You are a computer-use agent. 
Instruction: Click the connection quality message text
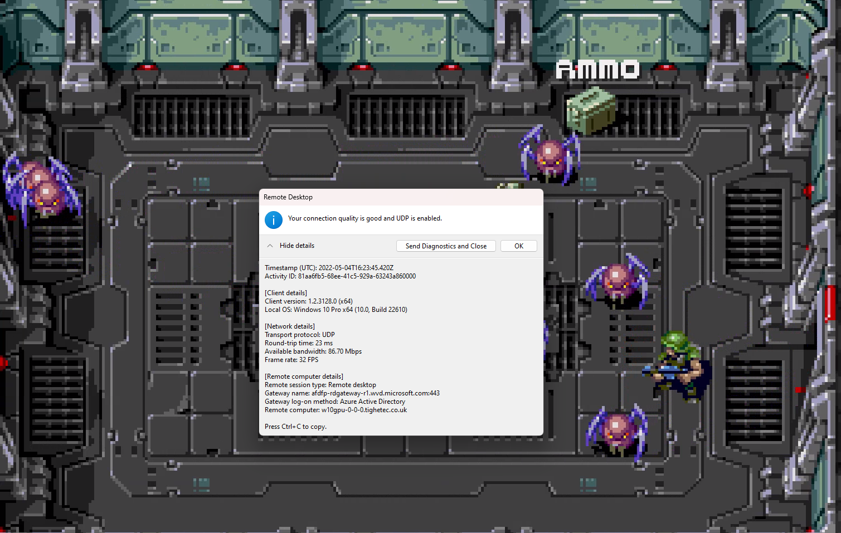(x=364, y=218)
